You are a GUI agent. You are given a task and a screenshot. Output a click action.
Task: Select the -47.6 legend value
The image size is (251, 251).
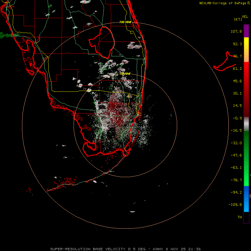coord(236,155)
